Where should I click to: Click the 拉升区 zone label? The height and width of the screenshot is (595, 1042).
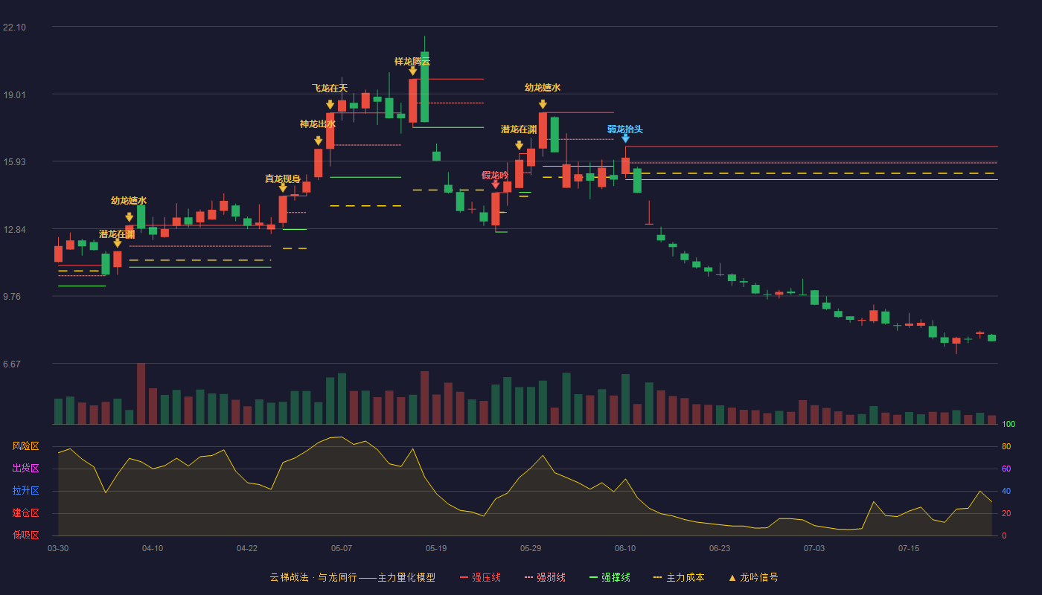[25, 491]
